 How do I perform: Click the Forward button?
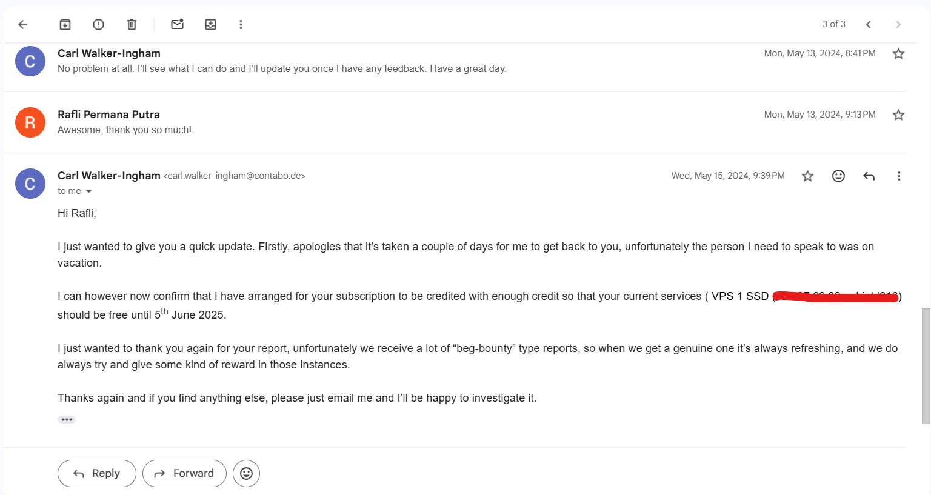click(x=184, y=473)
